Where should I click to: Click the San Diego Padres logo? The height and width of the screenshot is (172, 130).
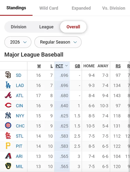click(8, 75)
